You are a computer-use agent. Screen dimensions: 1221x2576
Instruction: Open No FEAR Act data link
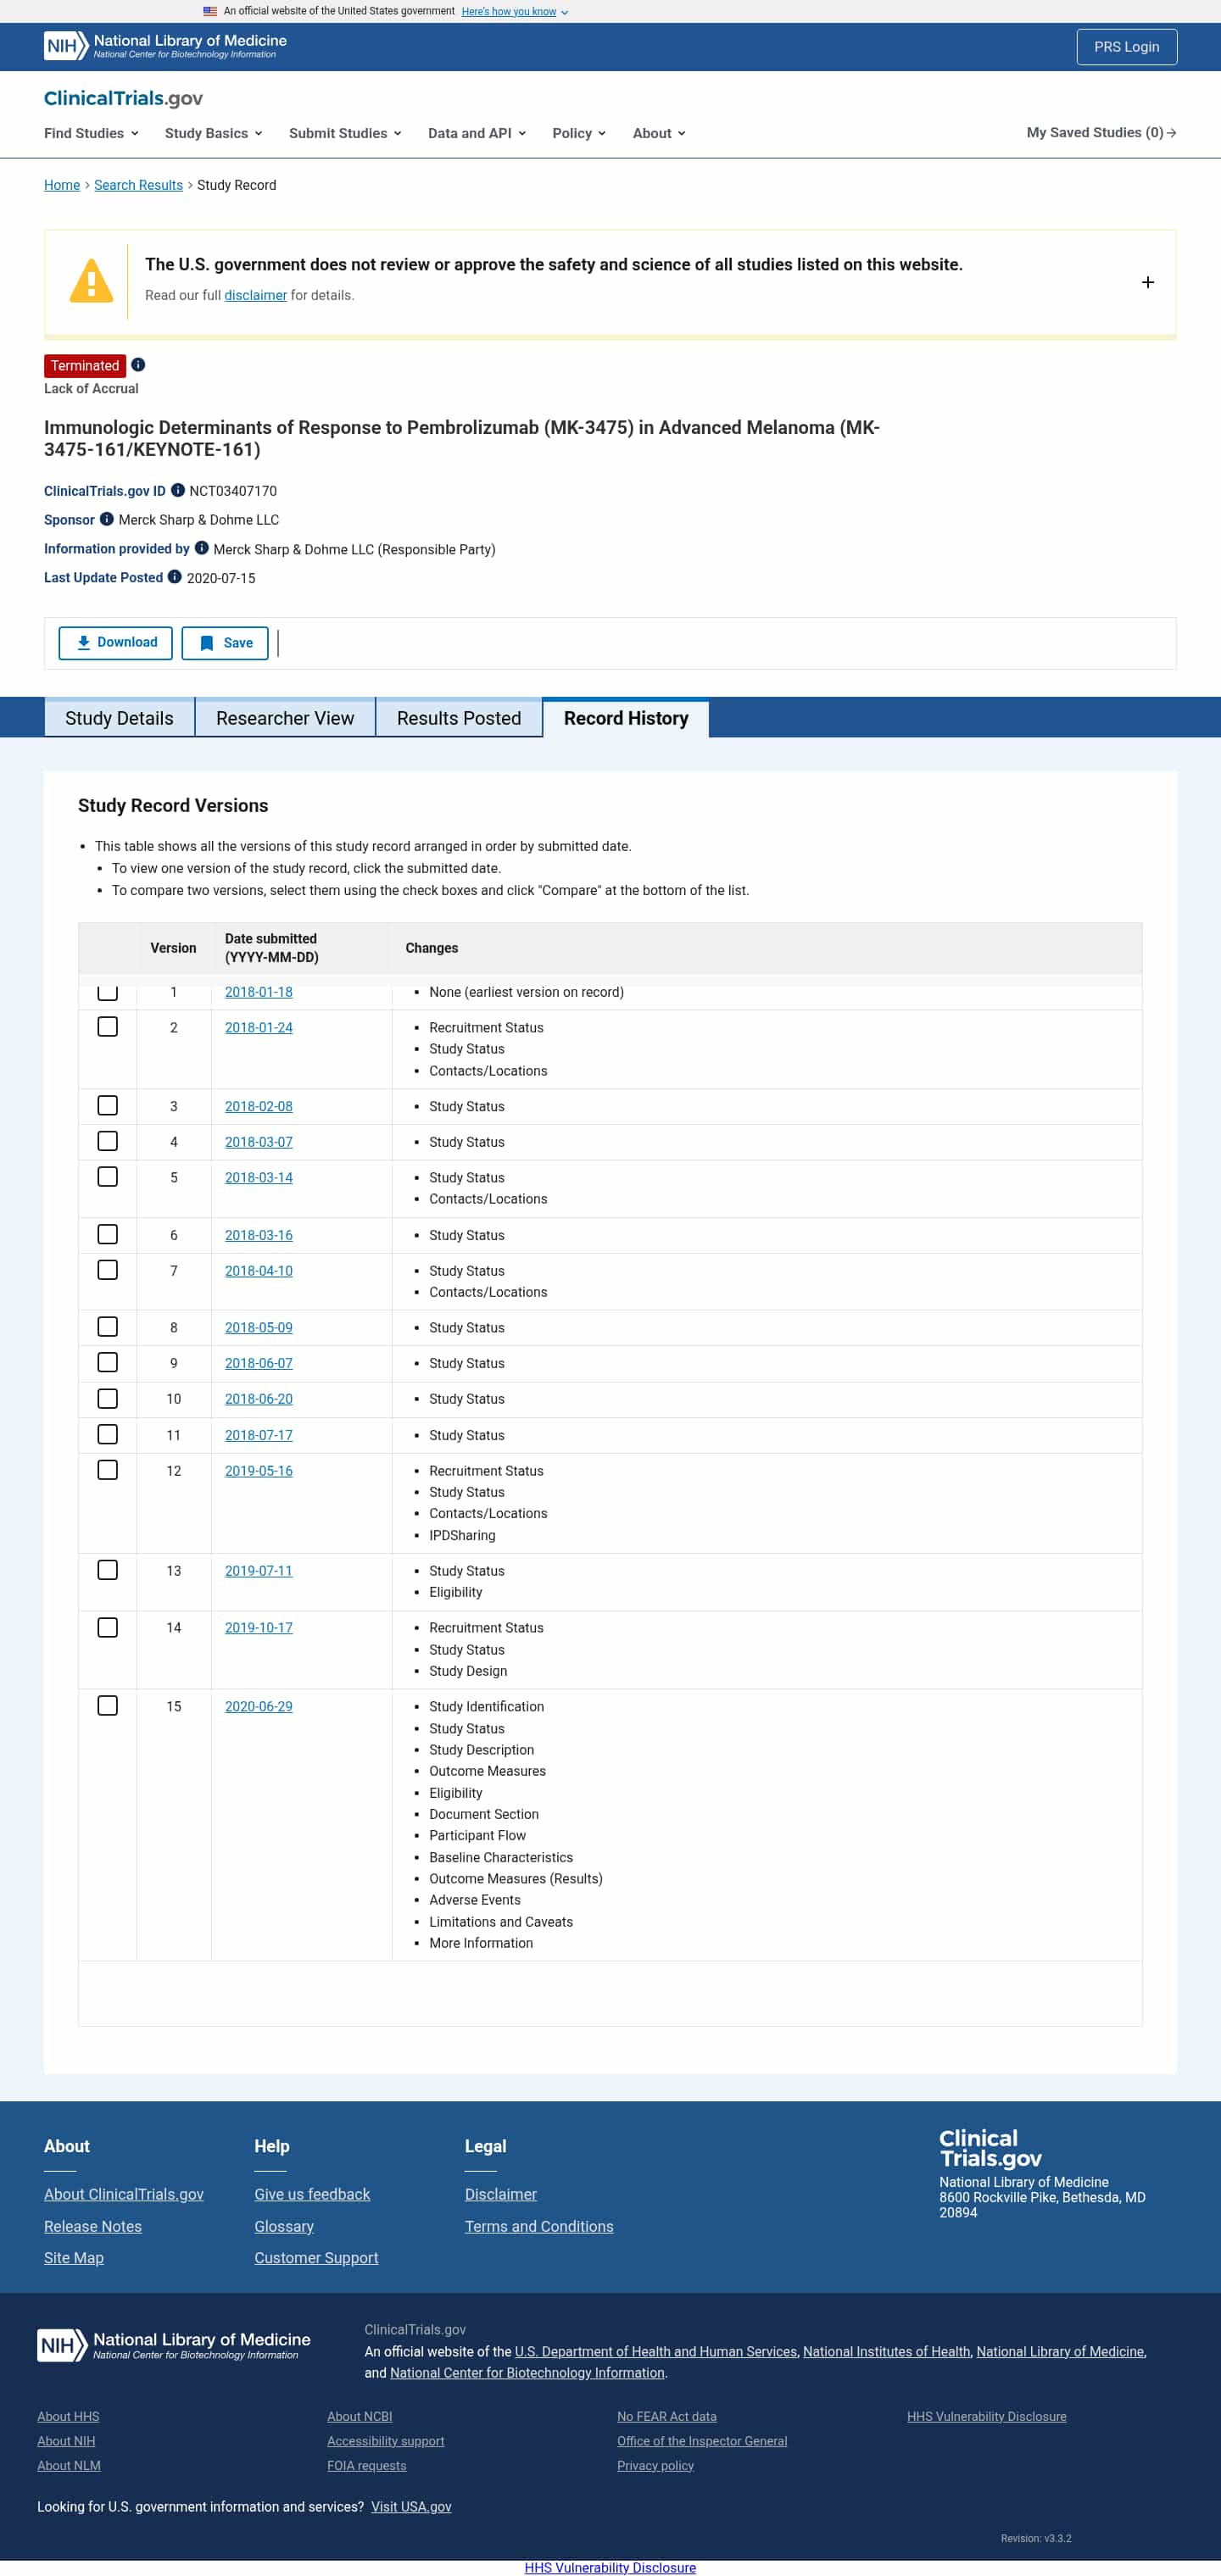tap(667, 2416)
